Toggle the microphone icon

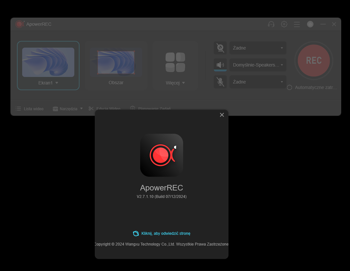tap(220, 82)
